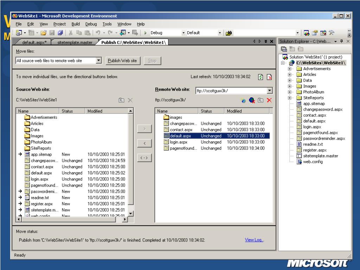This screenshot has height=270, width=360.
Task: Click the right-arrow move to remote button
Action: 144,129
